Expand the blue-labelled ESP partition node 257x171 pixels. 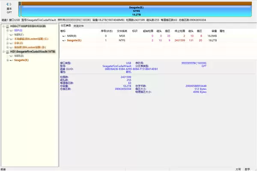[x=7, y=30]
